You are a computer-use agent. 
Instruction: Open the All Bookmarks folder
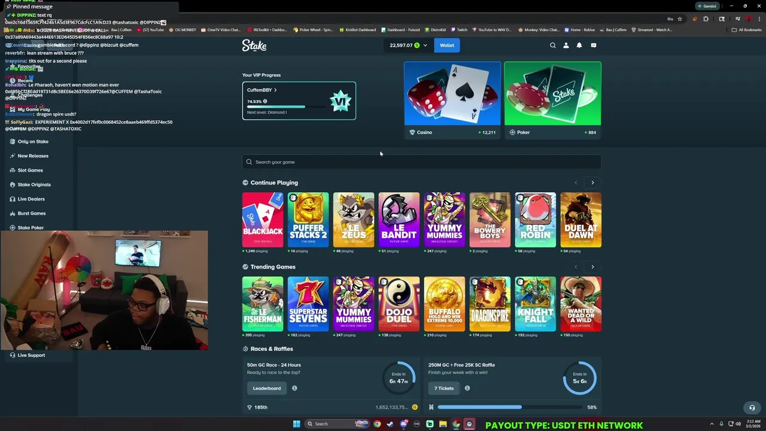pos(747,29)
